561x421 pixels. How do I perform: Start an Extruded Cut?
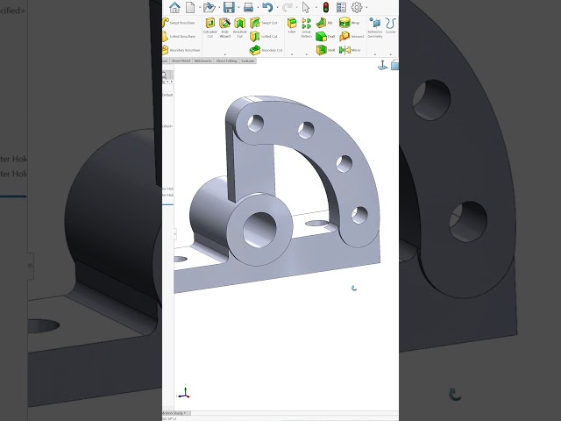[x=210, y=27]
